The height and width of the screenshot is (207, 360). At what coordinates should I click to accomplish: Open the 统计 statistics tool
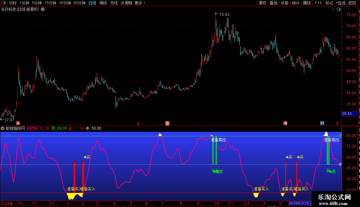click(295, 3)
